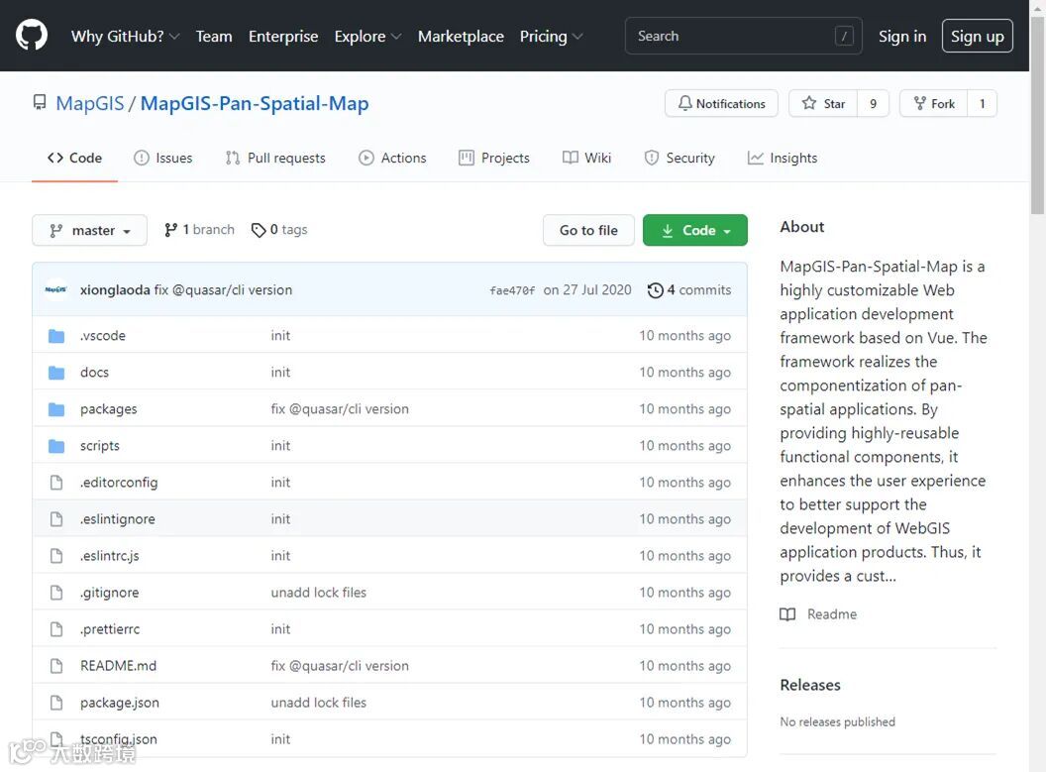
Task: Open the .editorconfig file name
Action: 119,483
